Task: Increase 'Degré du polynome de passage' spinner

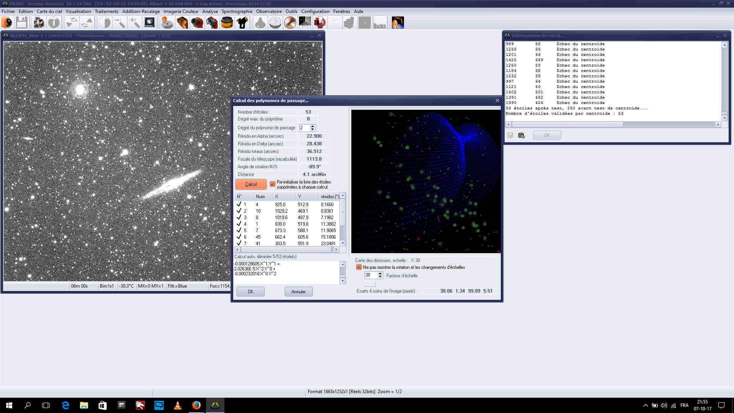Action: (x=313, y=126)
